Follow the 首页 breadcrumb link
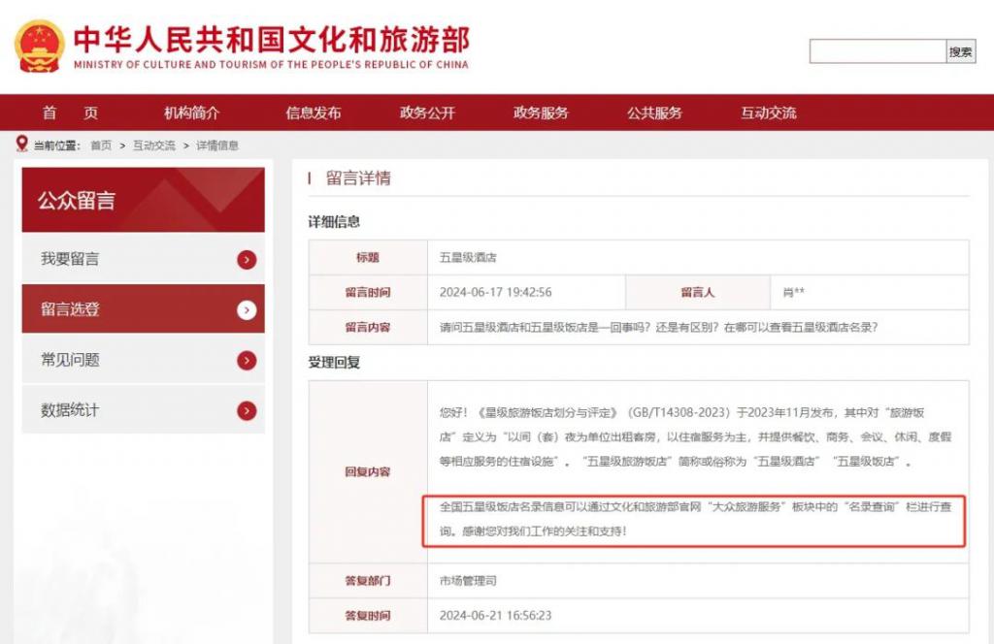Image resolution: width=994 pixels, height=644 pixels. coord(101,145)
